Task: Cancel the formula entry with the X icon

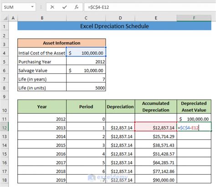Action: click(52, 7)
